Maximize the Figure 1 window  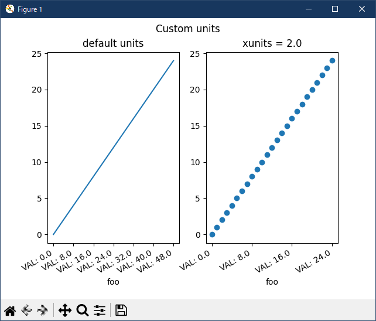coord(335,9)
